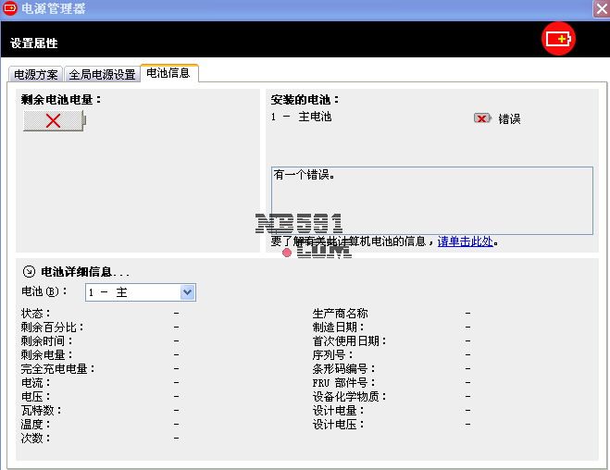
Task: Click the '1 - 主' battery combo box field
Action: (132, 292)
